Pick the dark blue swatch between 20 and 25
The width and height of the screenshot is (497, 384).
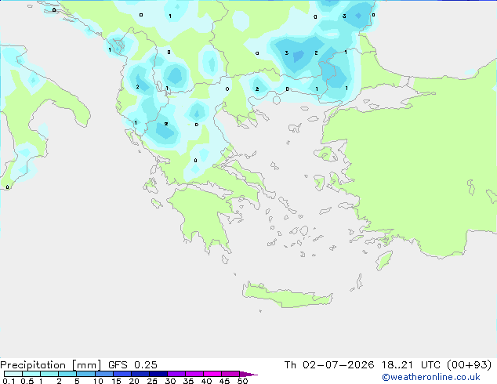click(x=140, y=374)
